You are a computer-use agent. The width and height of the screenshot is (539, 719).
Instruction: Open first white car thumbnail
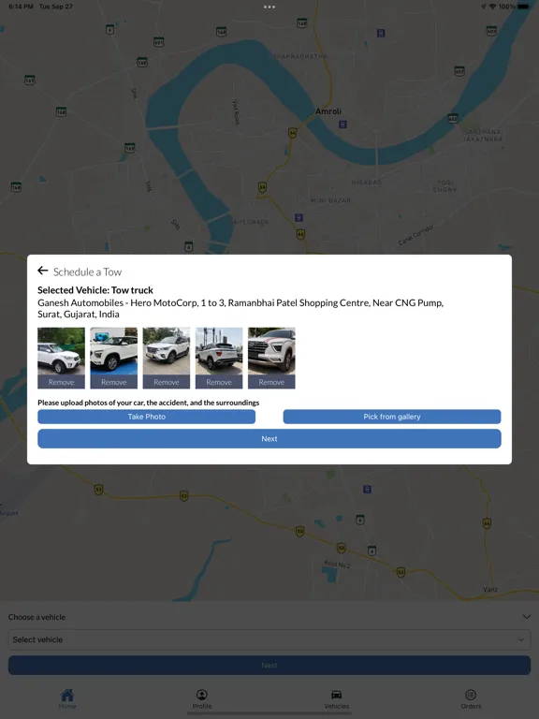click(x=62, y=351)
